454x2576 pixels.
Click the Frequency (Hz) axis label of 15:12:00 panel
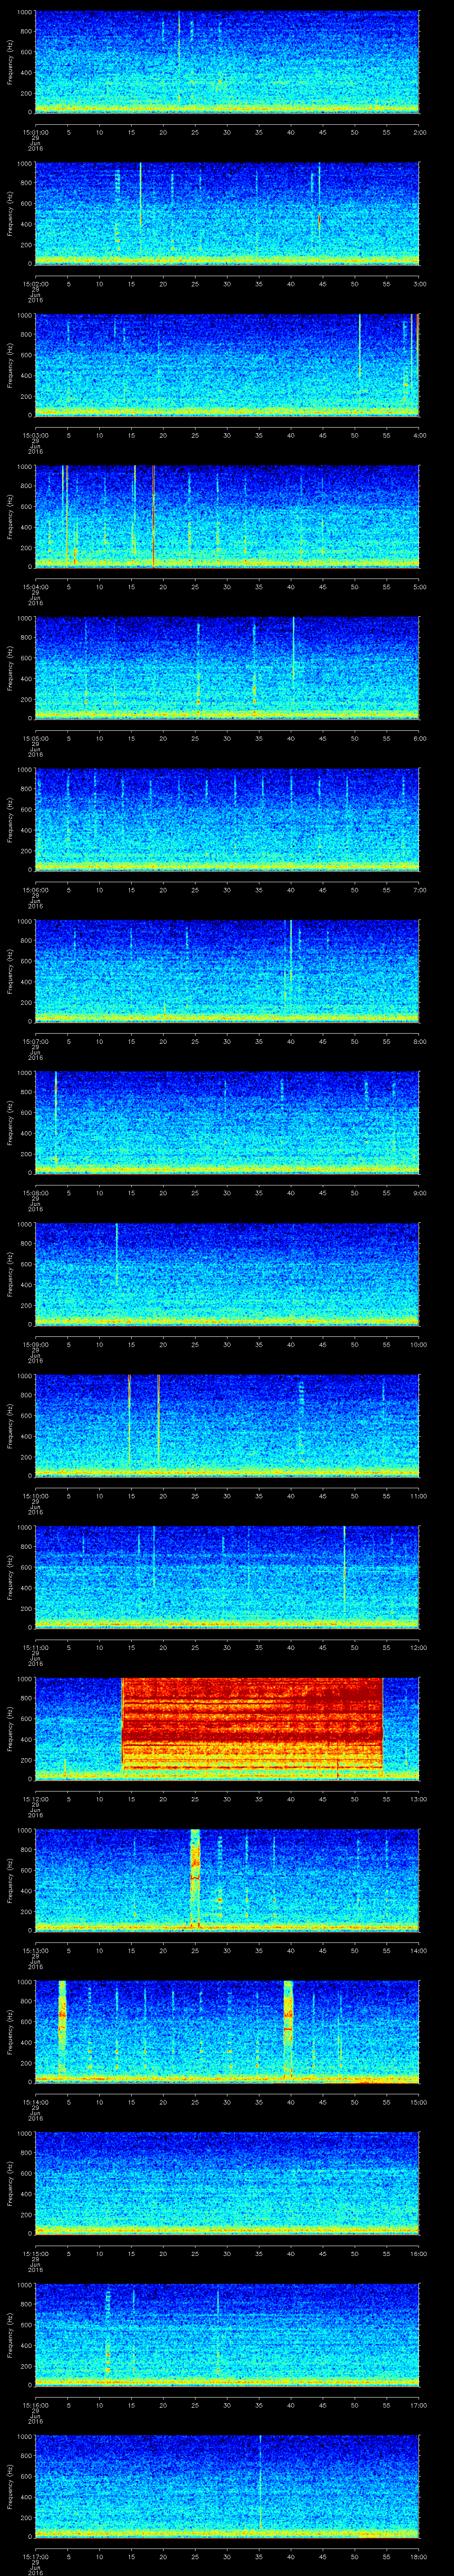tap(10, 1728)
